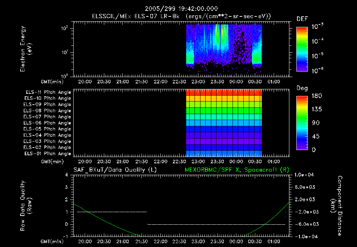
Task: Click the 01:00 tick under the data quality plot
Action: point(274,241)
